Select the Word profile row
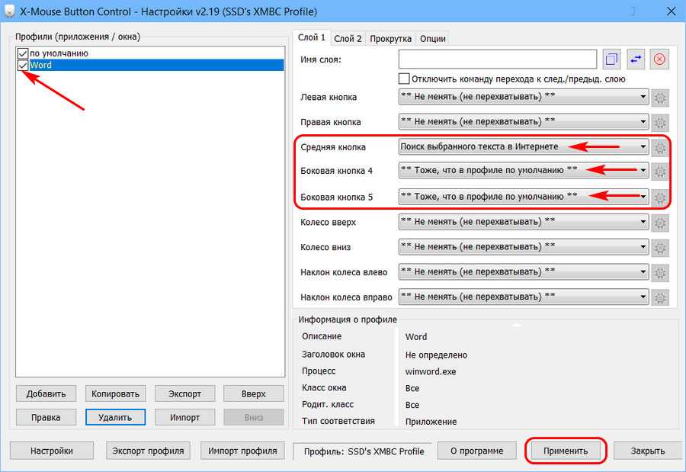 [x=150, y=66]
